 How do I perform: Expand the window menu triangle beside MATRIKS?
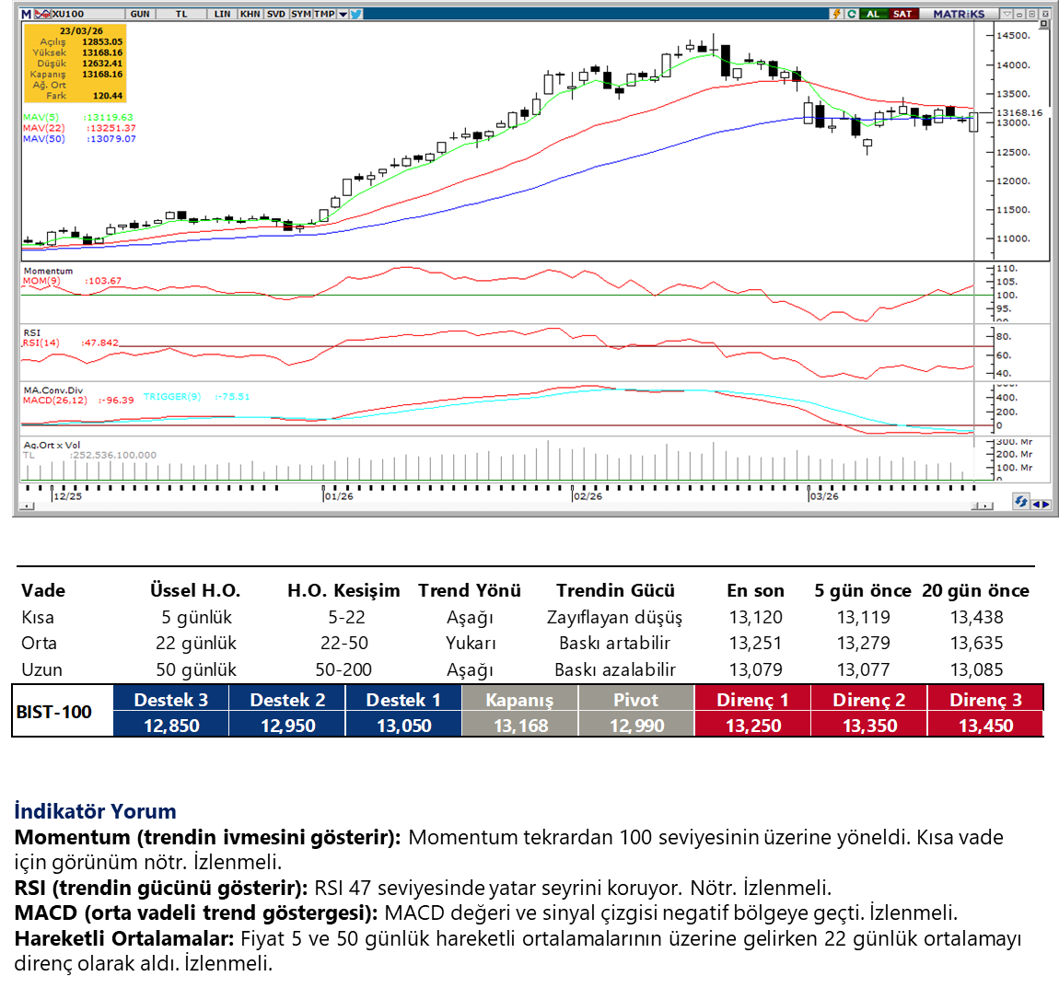1007,14
